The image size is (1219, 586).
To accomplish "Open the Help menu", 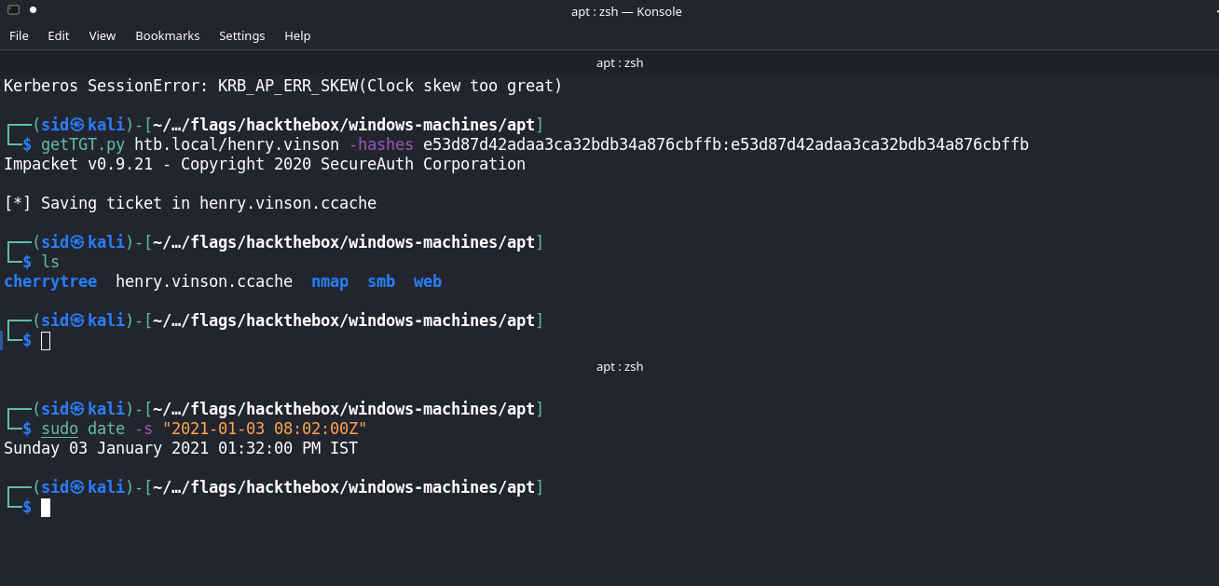I will tap(297, 35).
